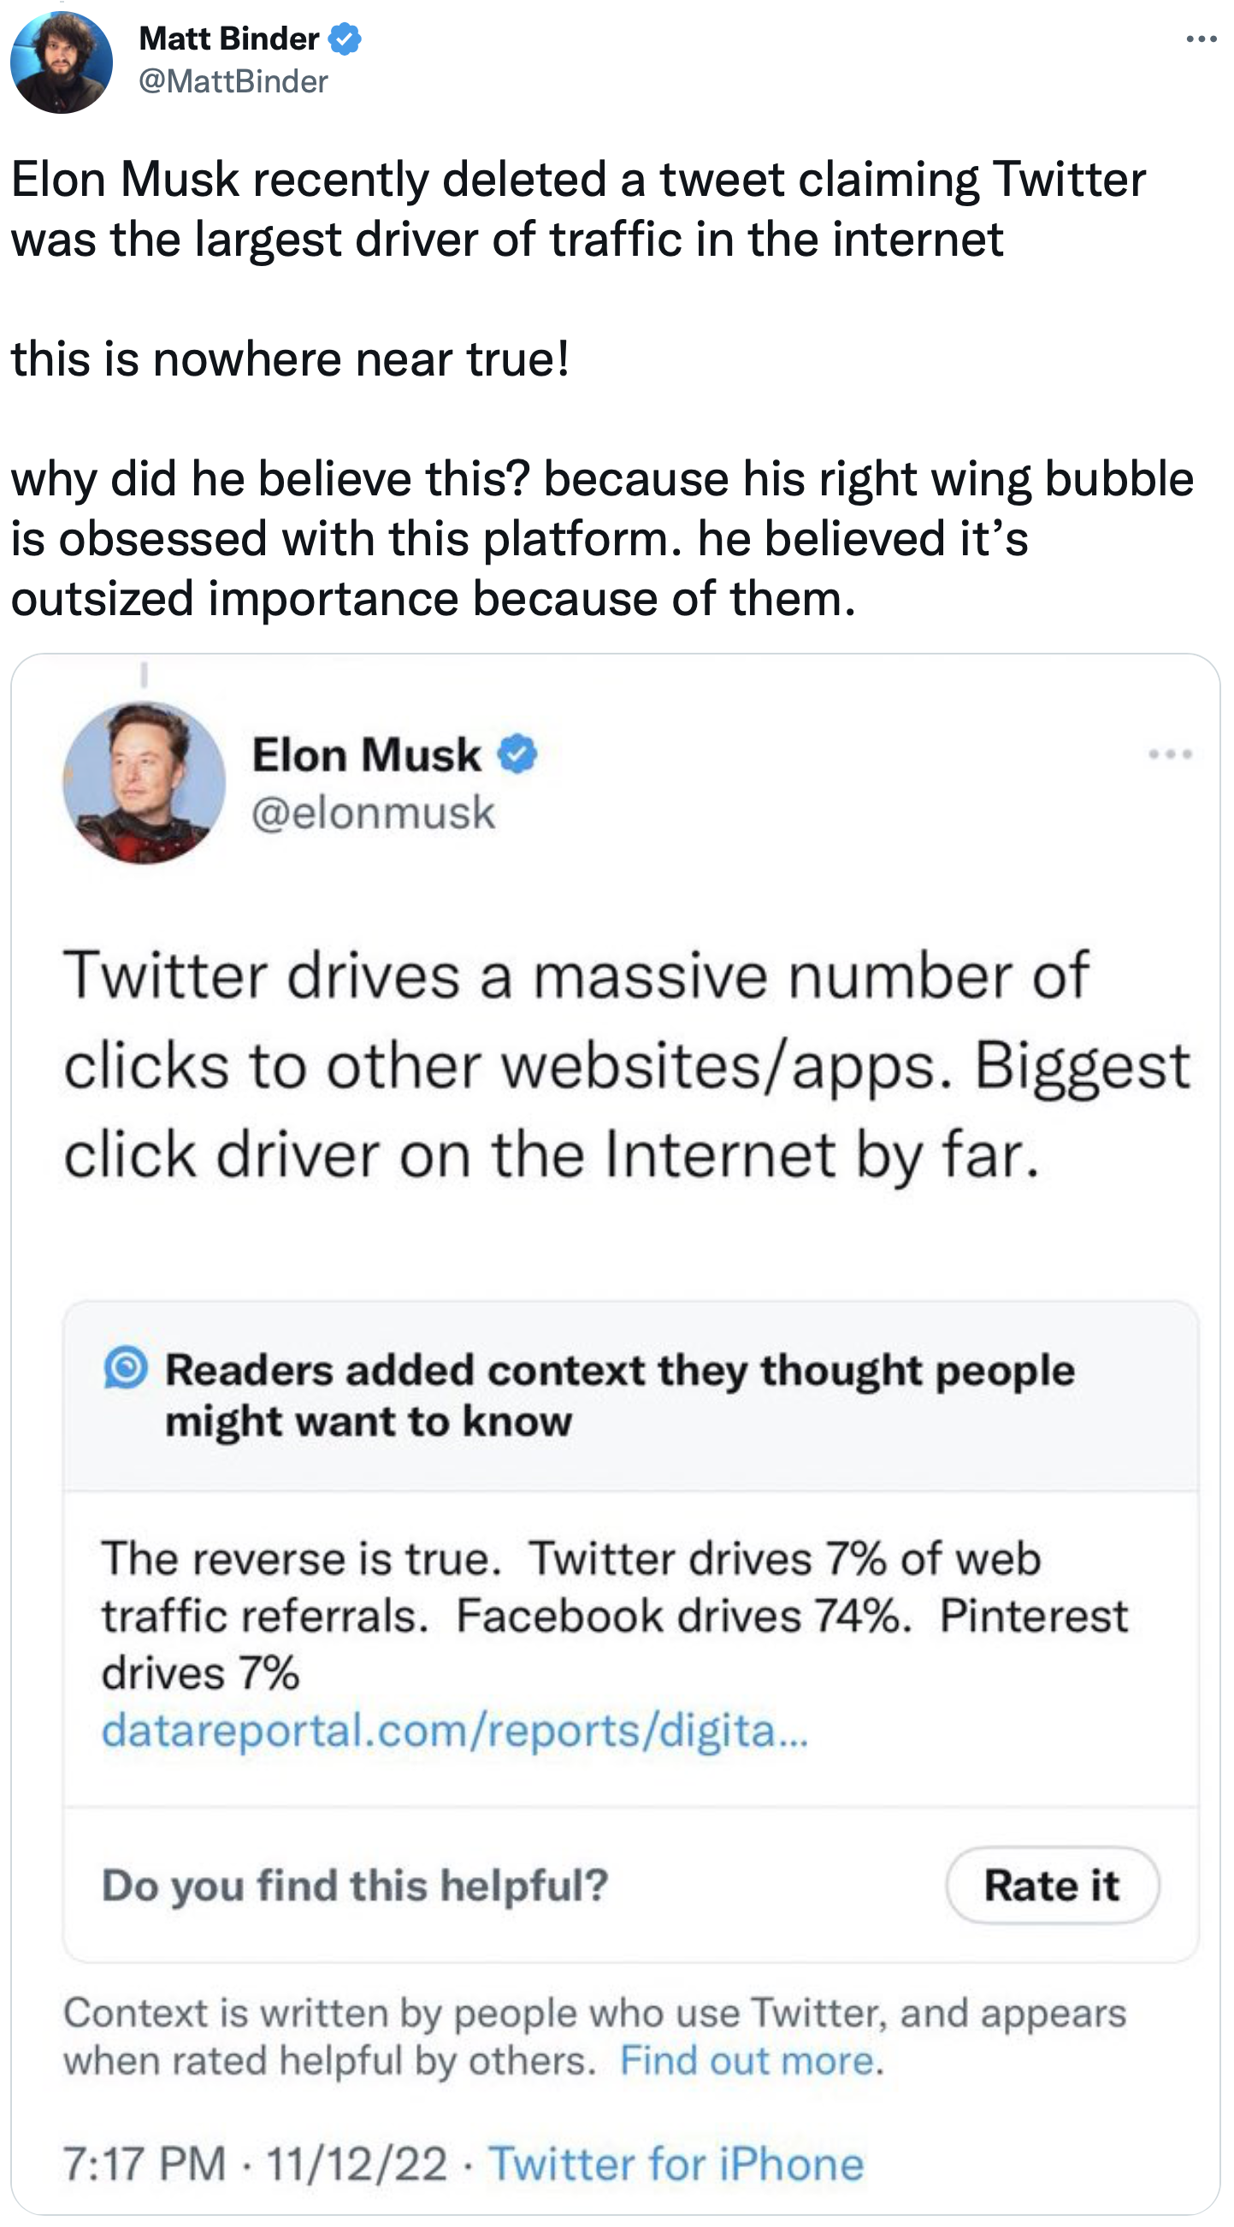
Task: Click Elon Musk's verified checkmark badge
Action: click(x=517, y=754)
